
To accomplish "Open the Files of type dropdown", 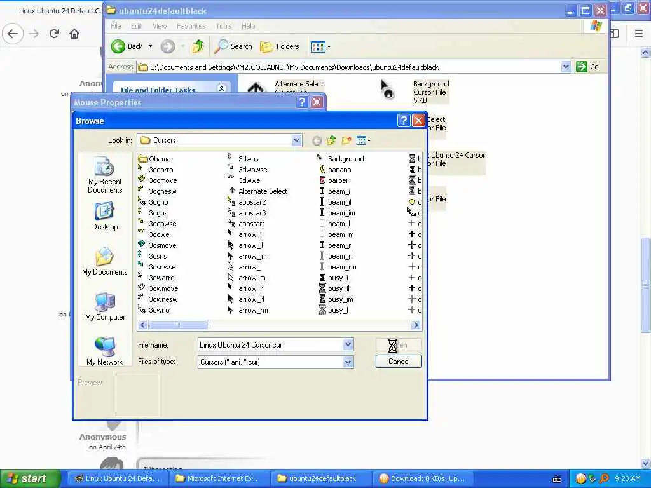I will [x=348, y=362].
